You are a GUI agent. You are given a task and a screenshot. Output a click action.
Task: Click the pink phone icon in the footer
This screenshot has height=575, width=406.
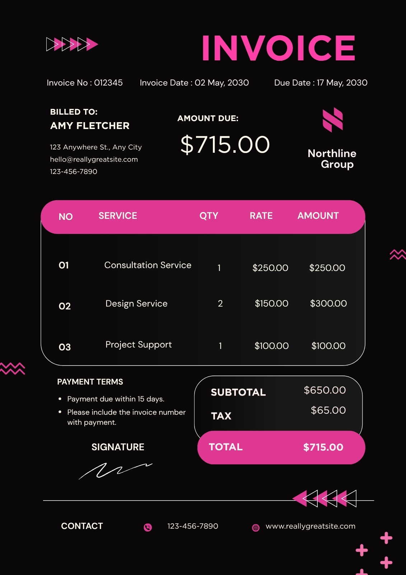148,527
